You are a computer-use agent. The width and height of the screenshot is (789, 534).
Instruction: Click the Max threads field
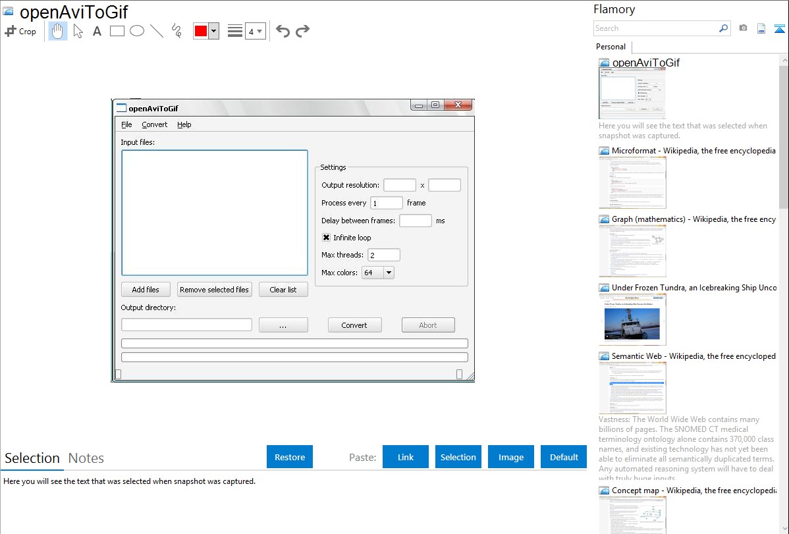[384, 255]
